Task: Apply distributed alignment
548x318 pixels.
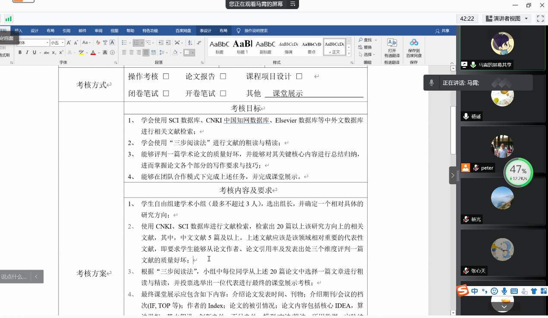Action: 153,53
